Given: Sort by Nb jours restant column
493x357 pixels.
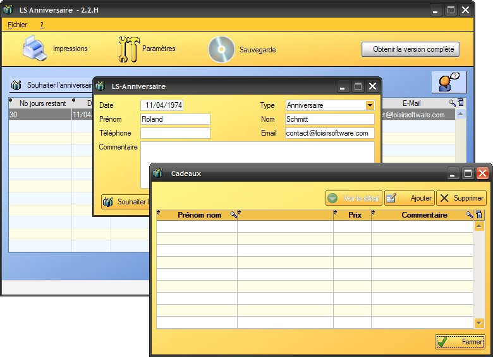Looking at the screenshot, I should click(x=42, y=103).
